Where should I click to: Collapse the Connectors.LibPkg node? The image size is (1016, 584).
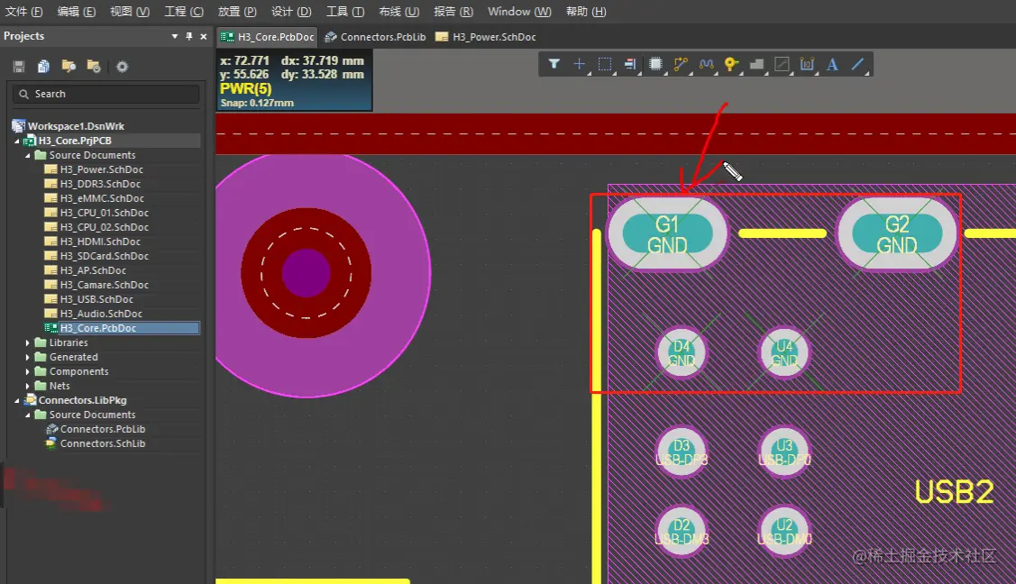point(17,400)
